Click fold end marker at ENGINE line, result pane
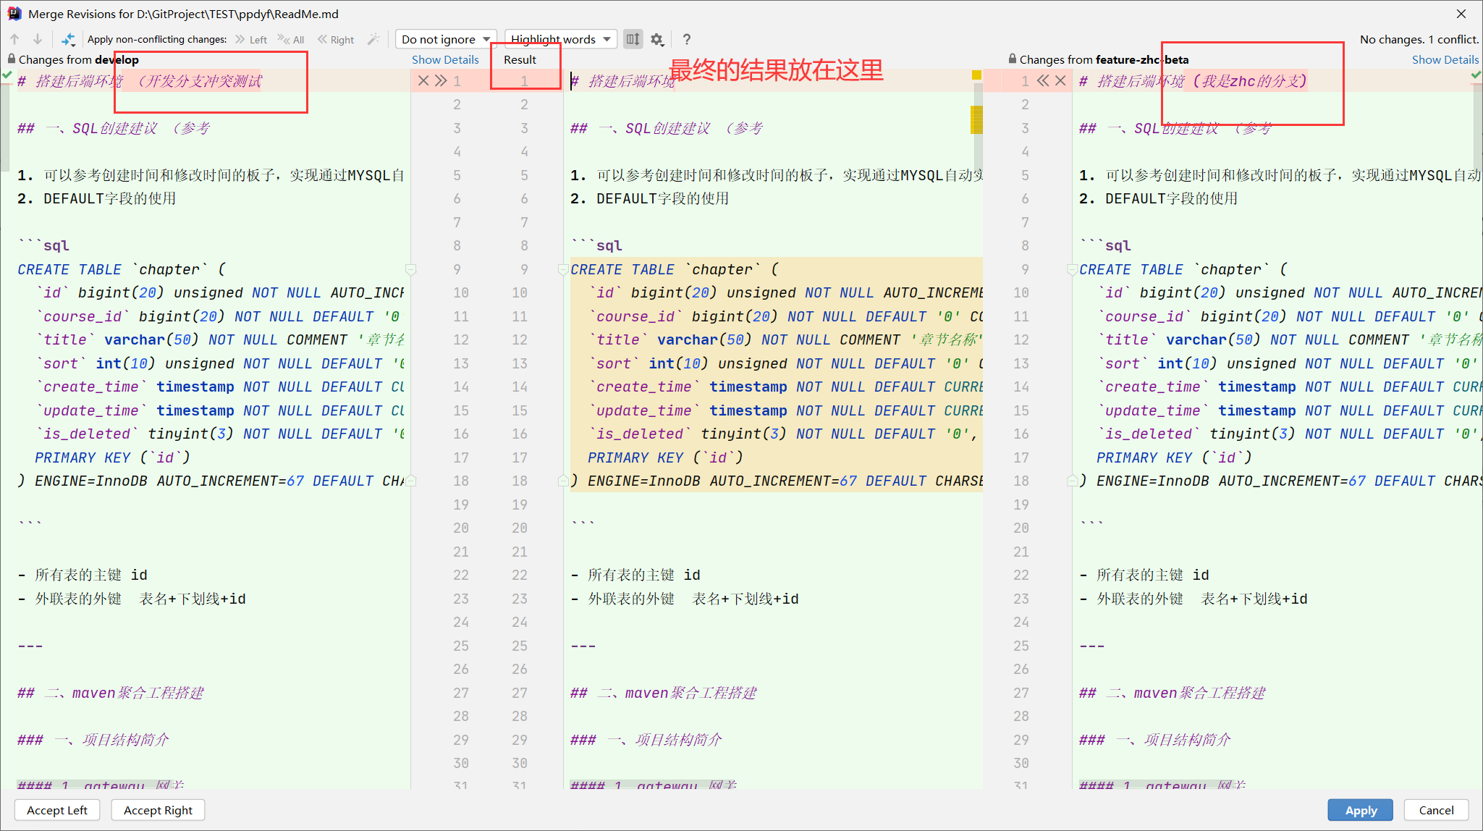Image resolution: width=1483 pixels, height=831 pixels. 562,481
